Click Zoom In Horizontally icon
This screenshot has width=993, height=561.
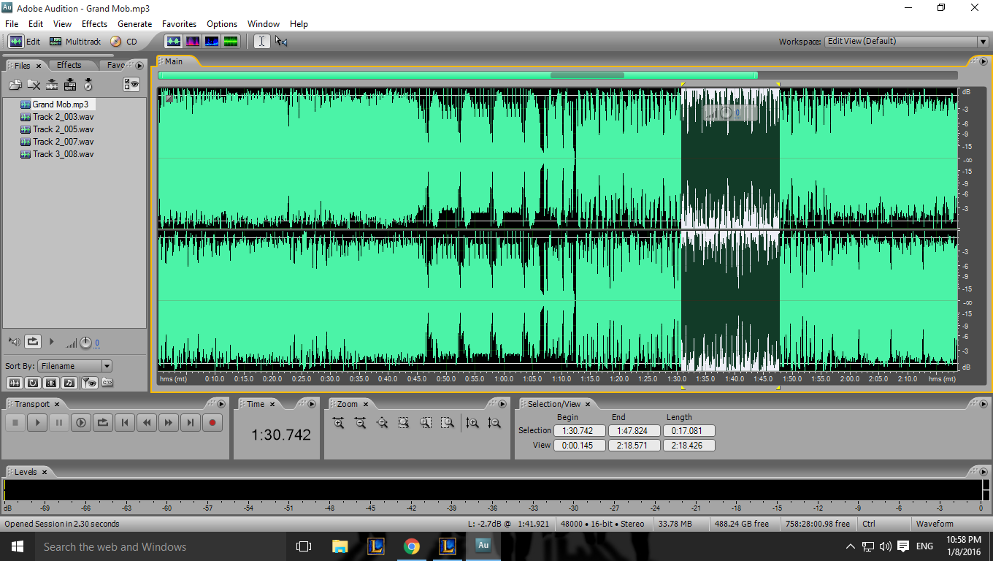(x=338, y=422)
